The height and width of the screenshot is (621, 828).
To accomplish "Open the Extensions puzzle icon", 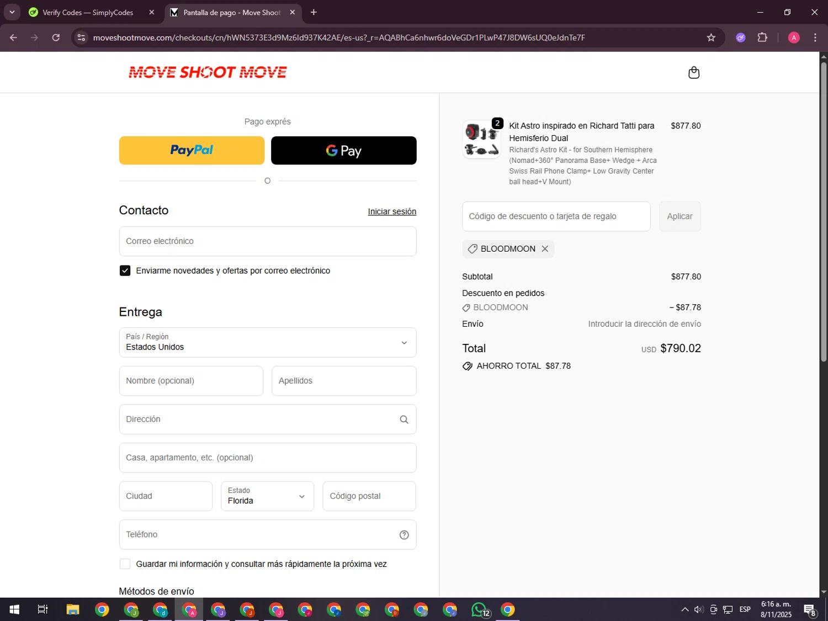I will pyautogui.click(x=762, y=38).
